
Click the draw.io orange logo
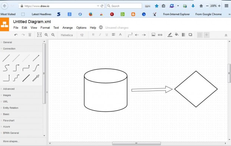4,24
